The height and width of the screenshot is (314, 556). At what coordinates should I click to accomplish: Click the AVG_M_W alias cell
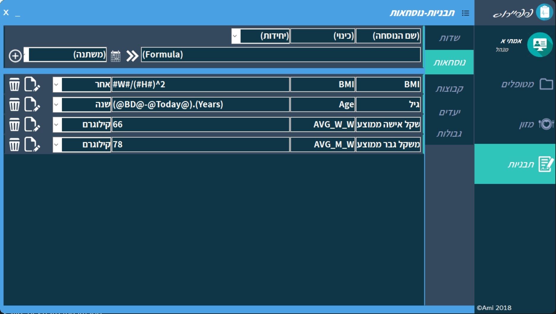point(323,145)
